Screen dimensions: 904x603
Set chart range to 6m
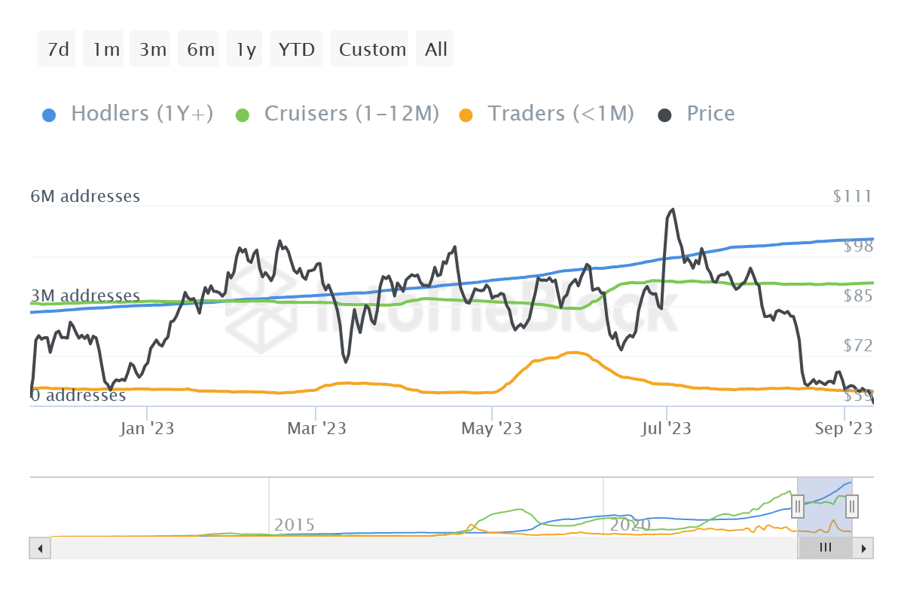click(x=200, y=50)
